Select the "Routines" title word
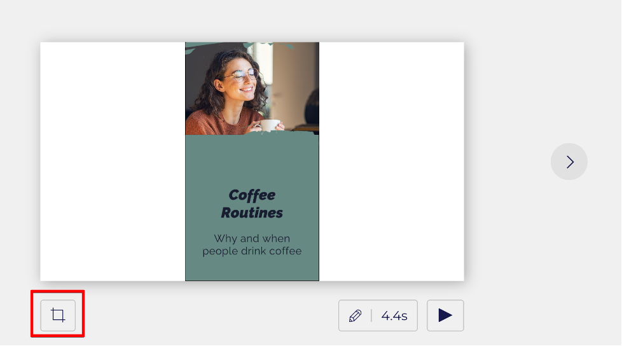The height and width of the screenshot is (346, 622). tap(252, 213)
